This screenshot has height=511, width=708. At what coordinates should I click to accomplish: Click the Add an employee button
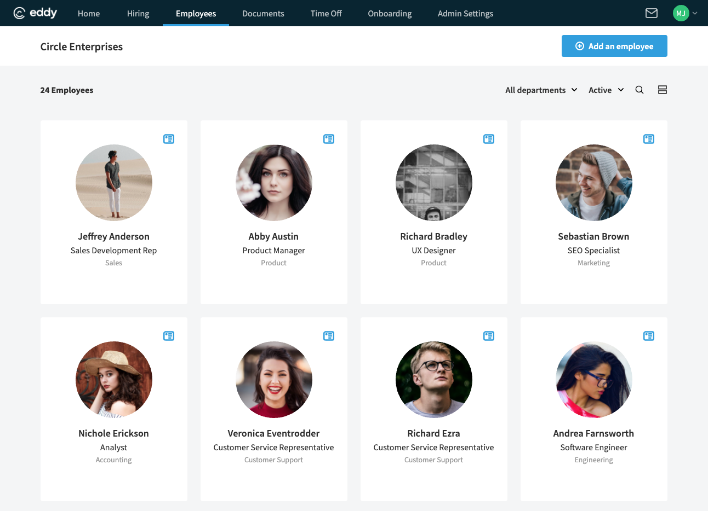pos(614,46)
